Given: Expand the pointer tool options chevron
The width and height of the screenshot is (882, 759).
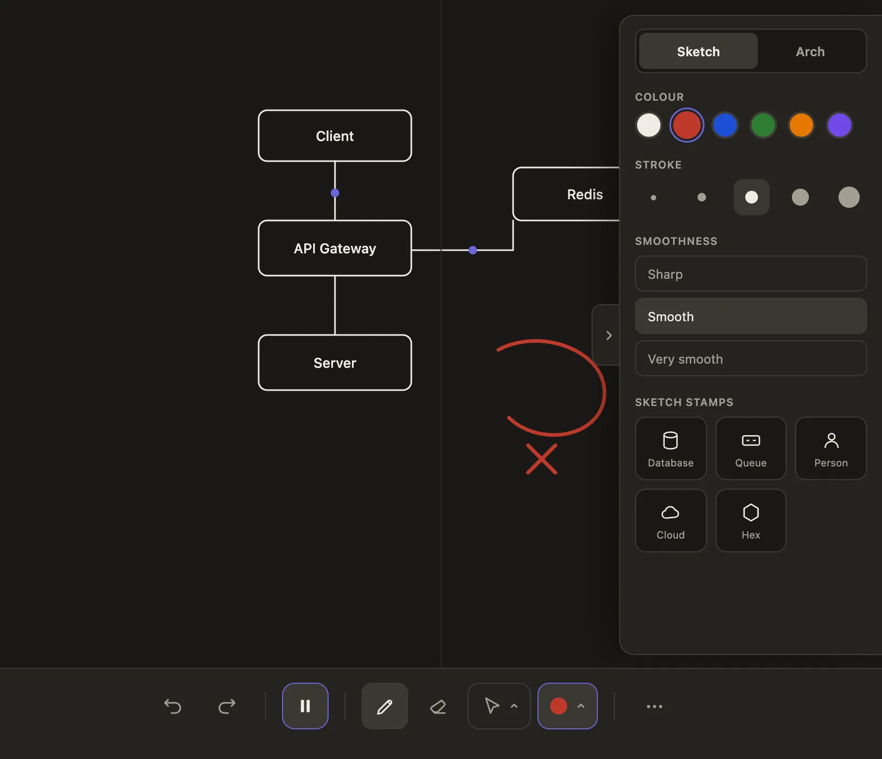Looking at the screenshot, I should coord(514,706).
